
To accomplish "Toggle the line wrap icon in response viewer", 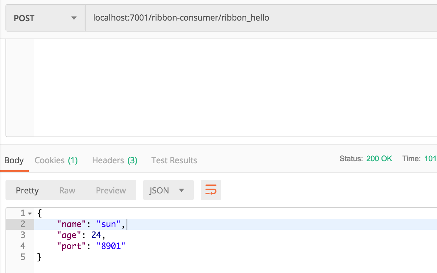I will pyautogui.click(x=211, y=190).
